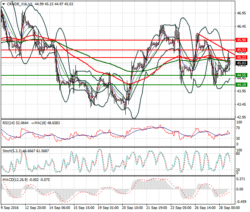Click the RSI(14) 52.0644 indicator label
Screen dimensions: 250x212
click(16, 123)
